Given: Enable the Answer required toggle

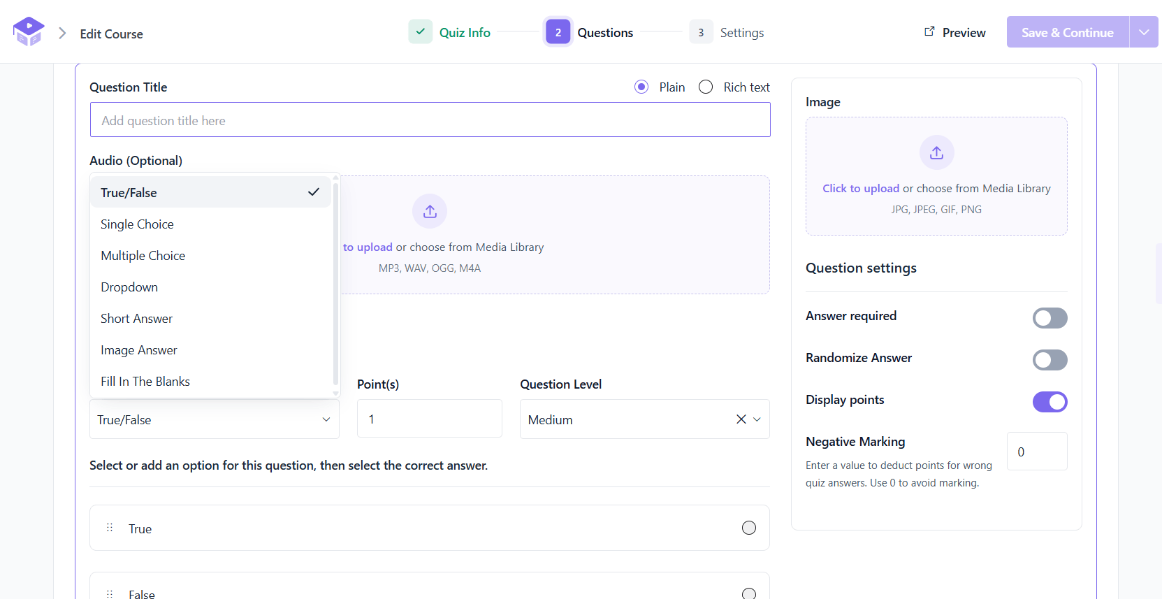Looking at the screenshot, I should tap(1050, 318).
